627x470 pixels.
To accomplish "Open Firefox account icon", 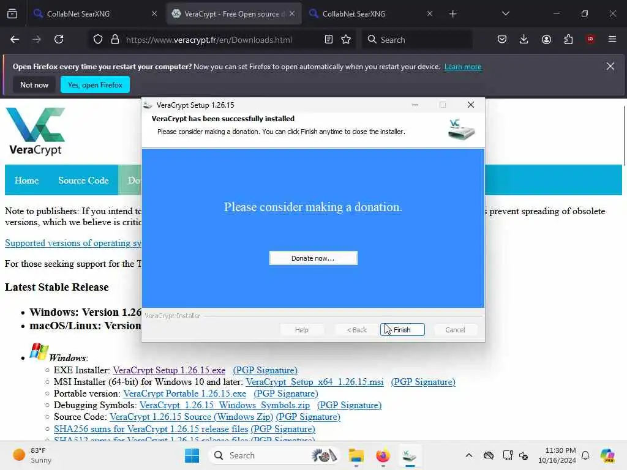I will (x=546, y=40).
